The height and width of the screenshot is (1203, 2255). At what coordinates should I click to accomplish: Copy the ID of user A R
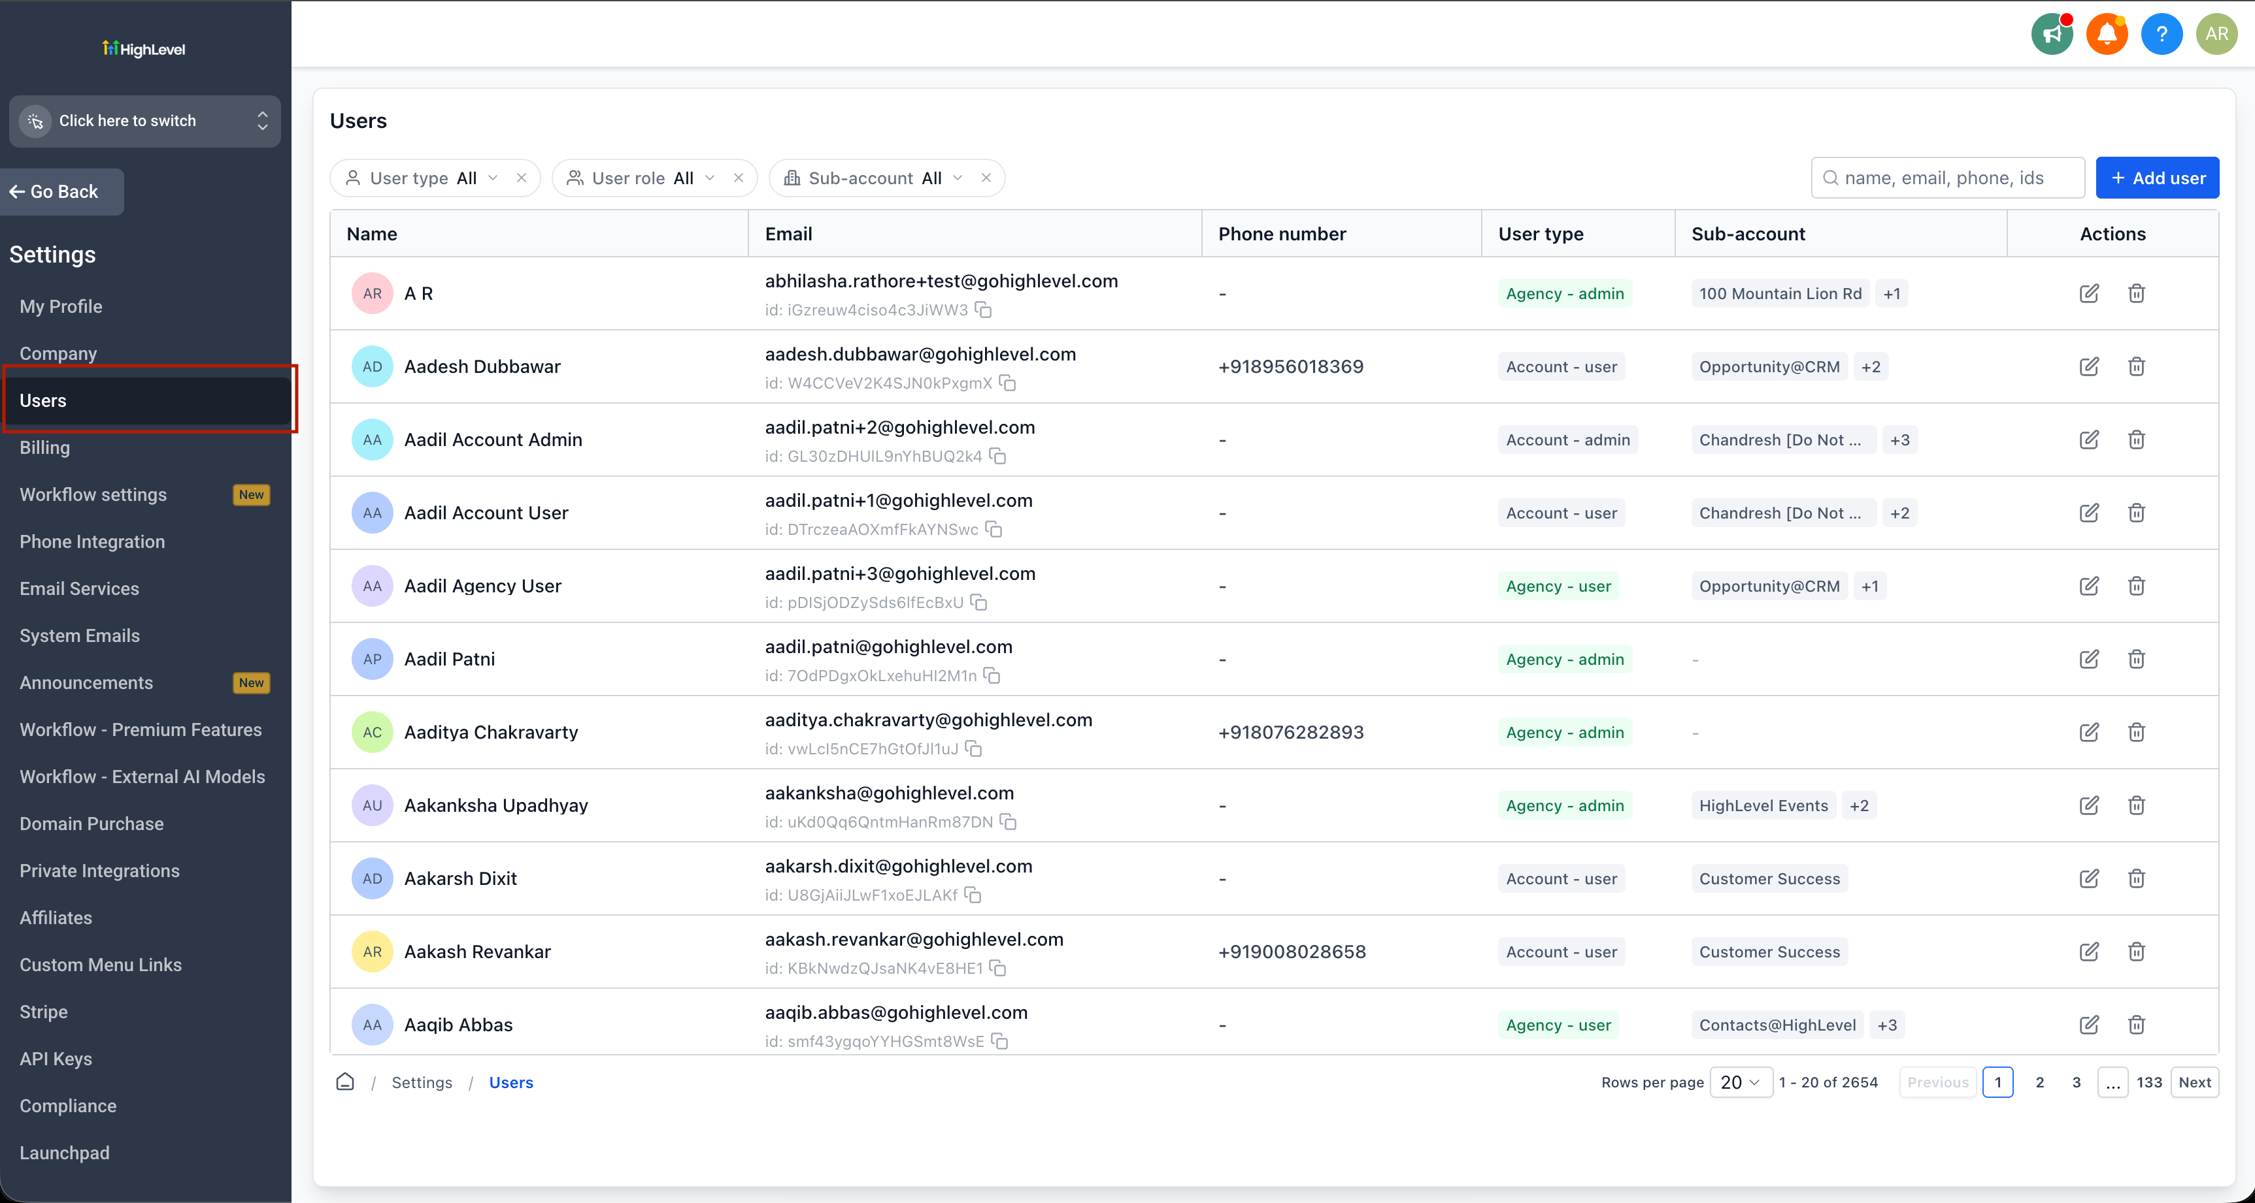984,311
